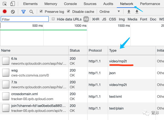Select the join?channel=fd1ae0bebd5a88f2 request name
The width and height of the screenshot is (164, 120).
(38, 106)
